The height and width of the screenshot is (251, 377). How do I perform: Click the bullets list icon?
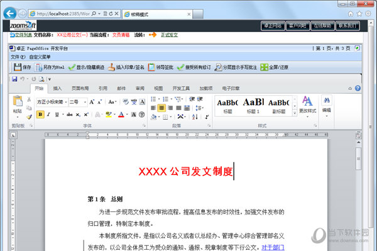(153, 99)
